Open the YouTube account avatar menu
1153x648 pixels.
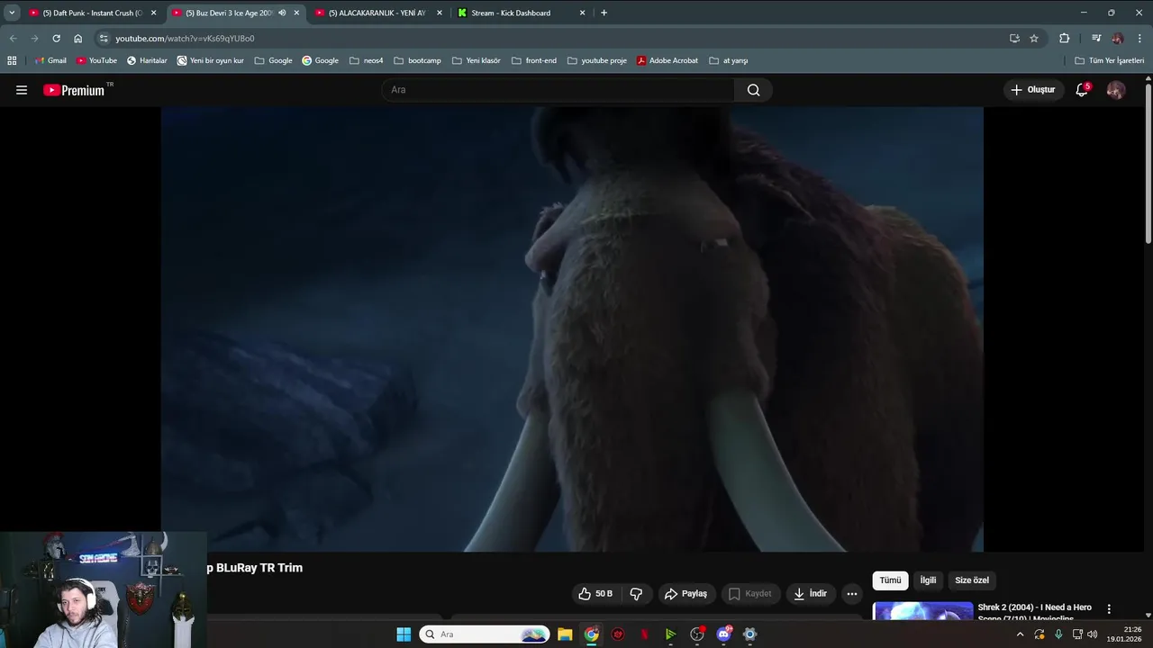(1115, 90)
